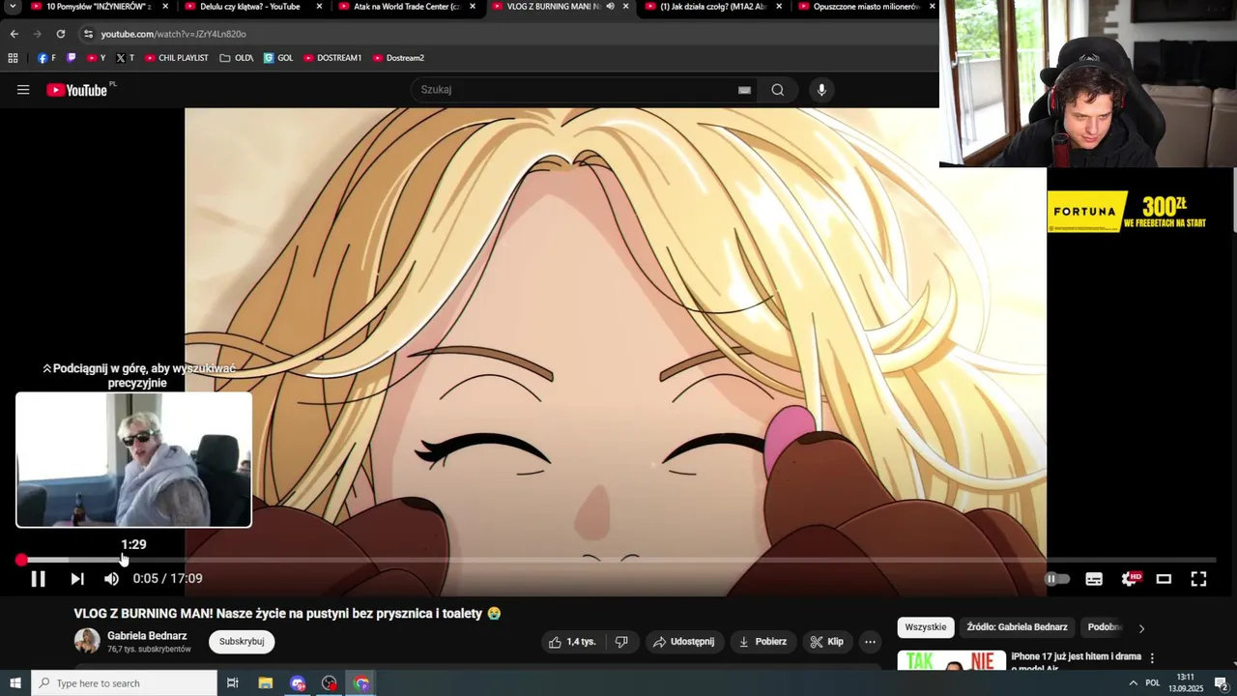
Task: Reload the page
Action: point(60,34)
